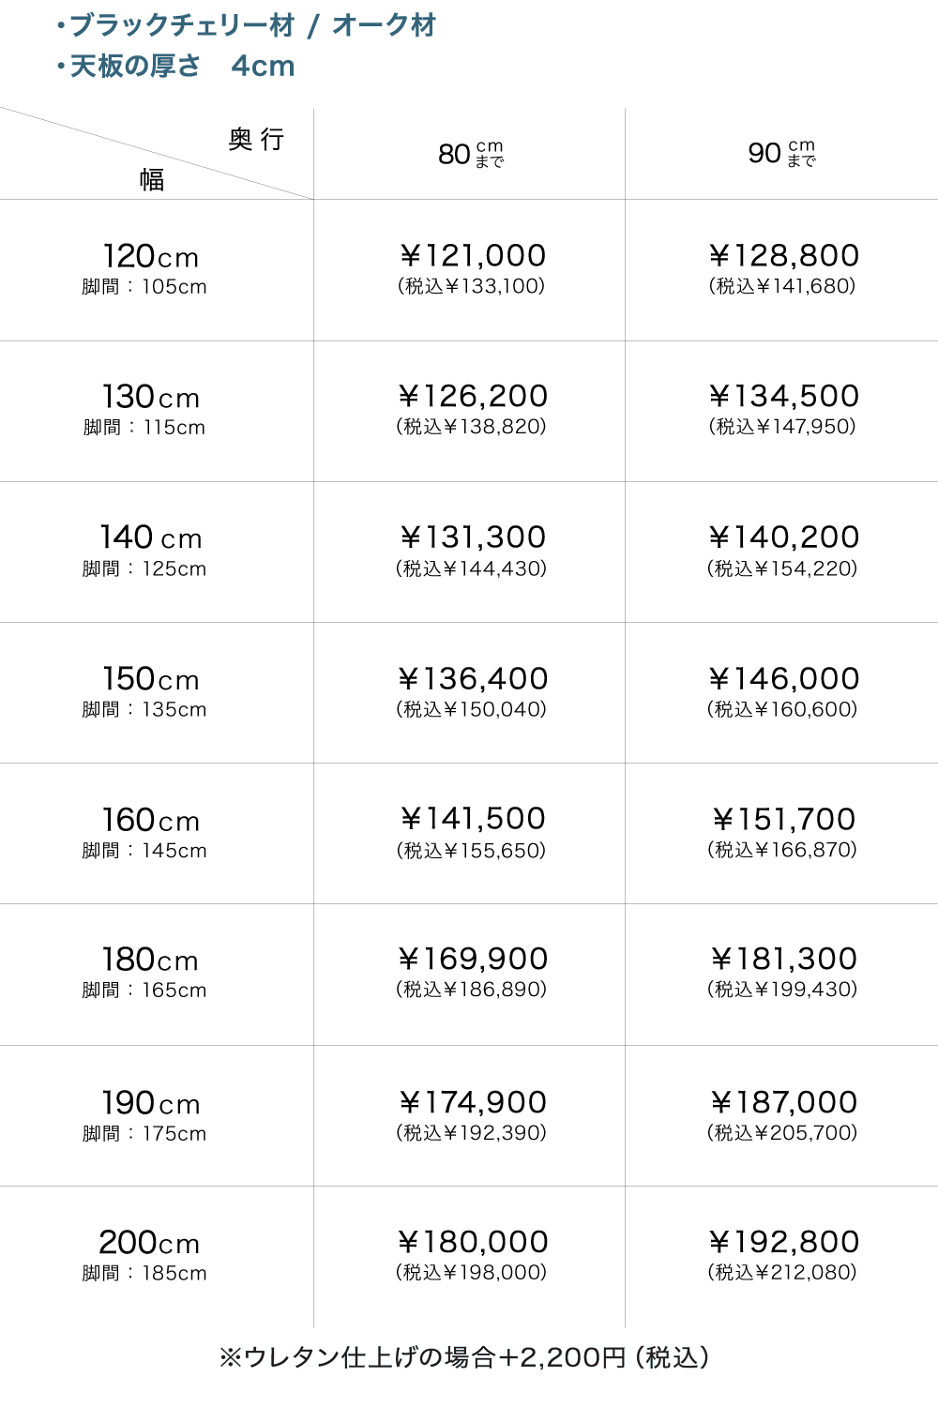Click the ¥146,000 price cell
Screen dimensions: 938x1407
(x=783, y=679)
